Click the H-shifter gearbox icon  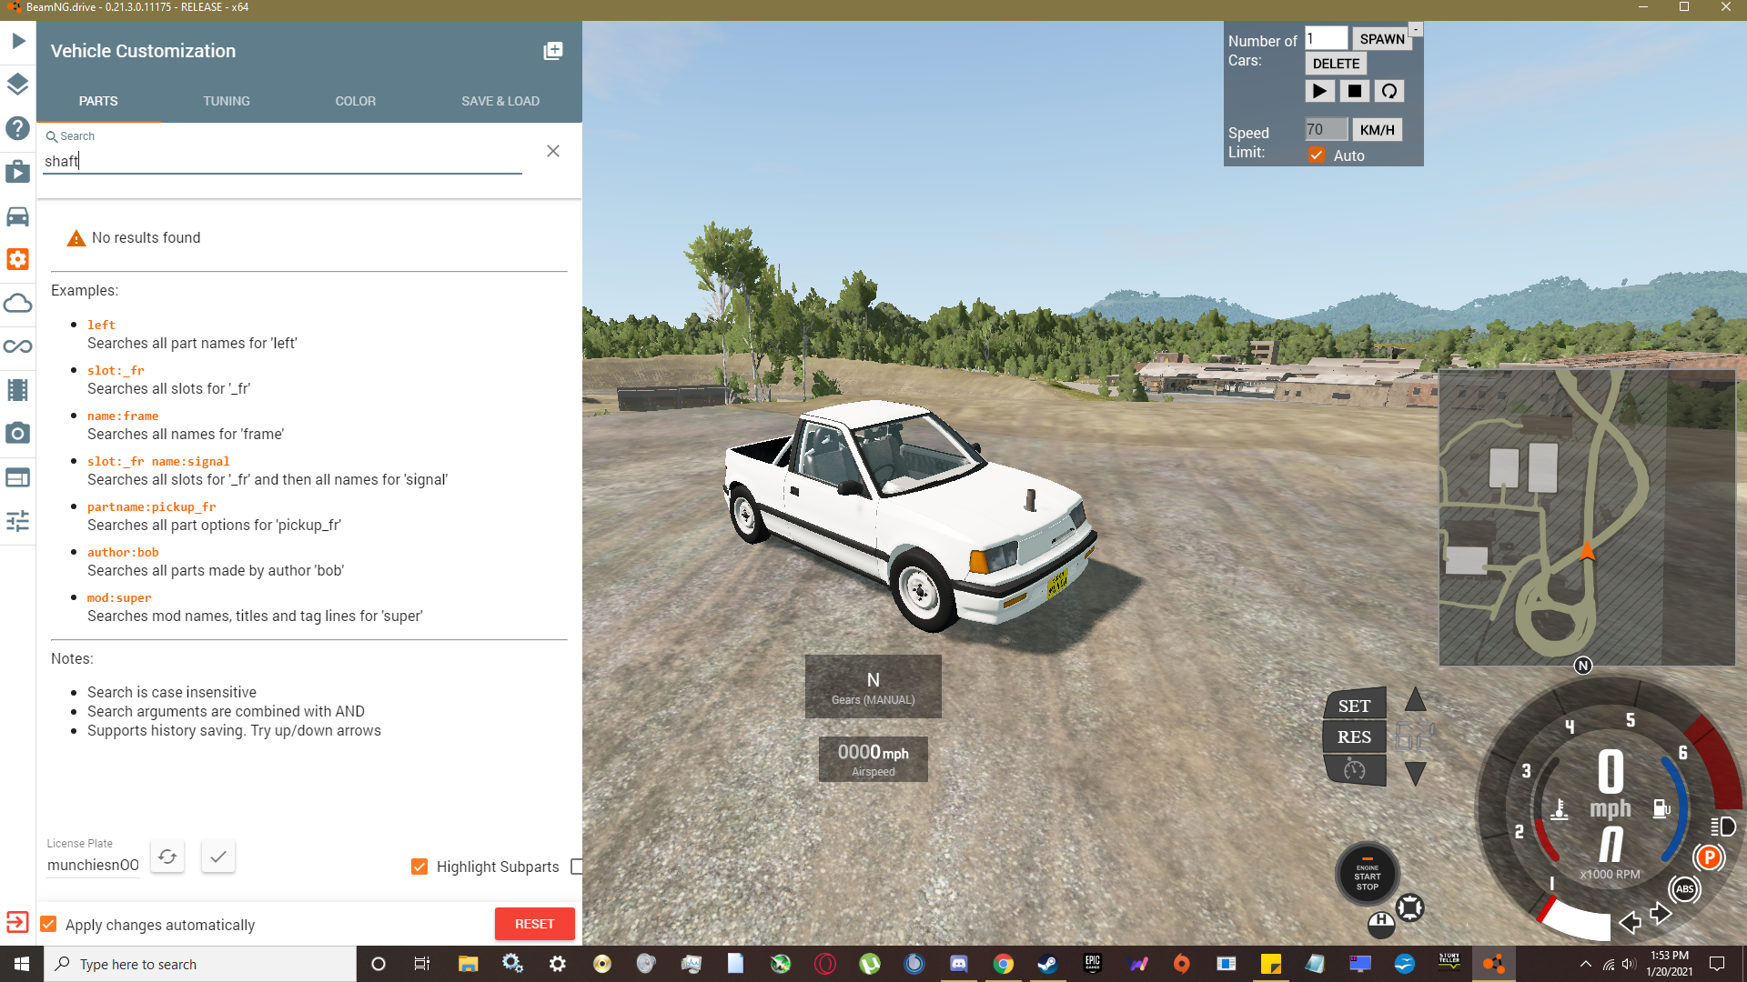coord(1381,924)
